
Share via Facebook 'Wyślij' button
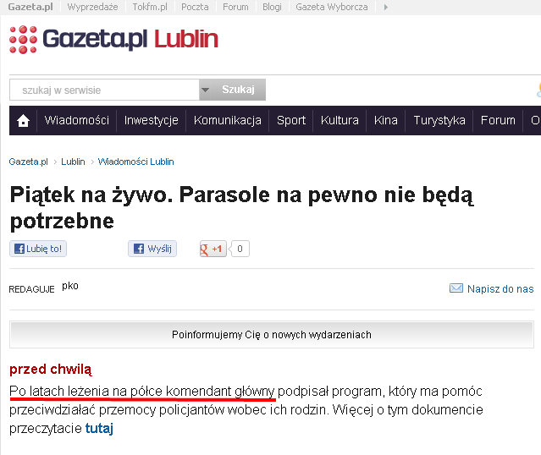pyautogui.click(x=152, y=249)
